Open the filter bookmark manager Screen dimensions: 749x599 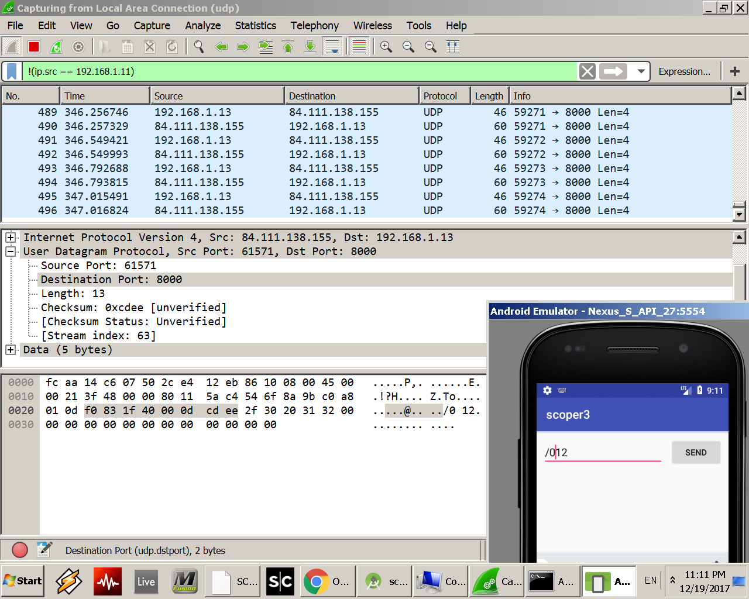[12, 71]
